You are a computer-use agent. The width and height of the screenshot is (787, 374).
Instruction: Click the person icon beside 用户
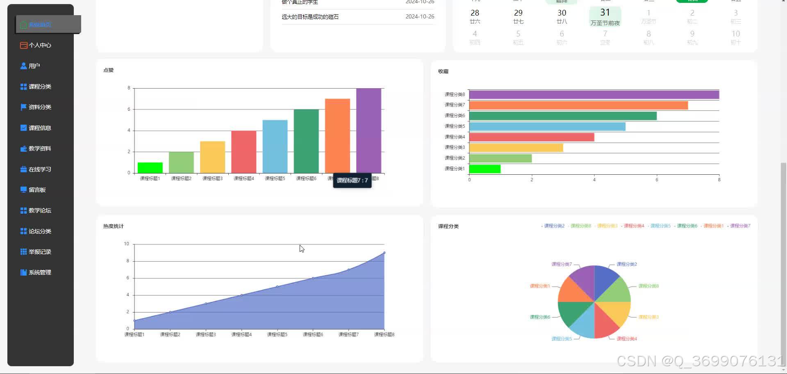24,66
